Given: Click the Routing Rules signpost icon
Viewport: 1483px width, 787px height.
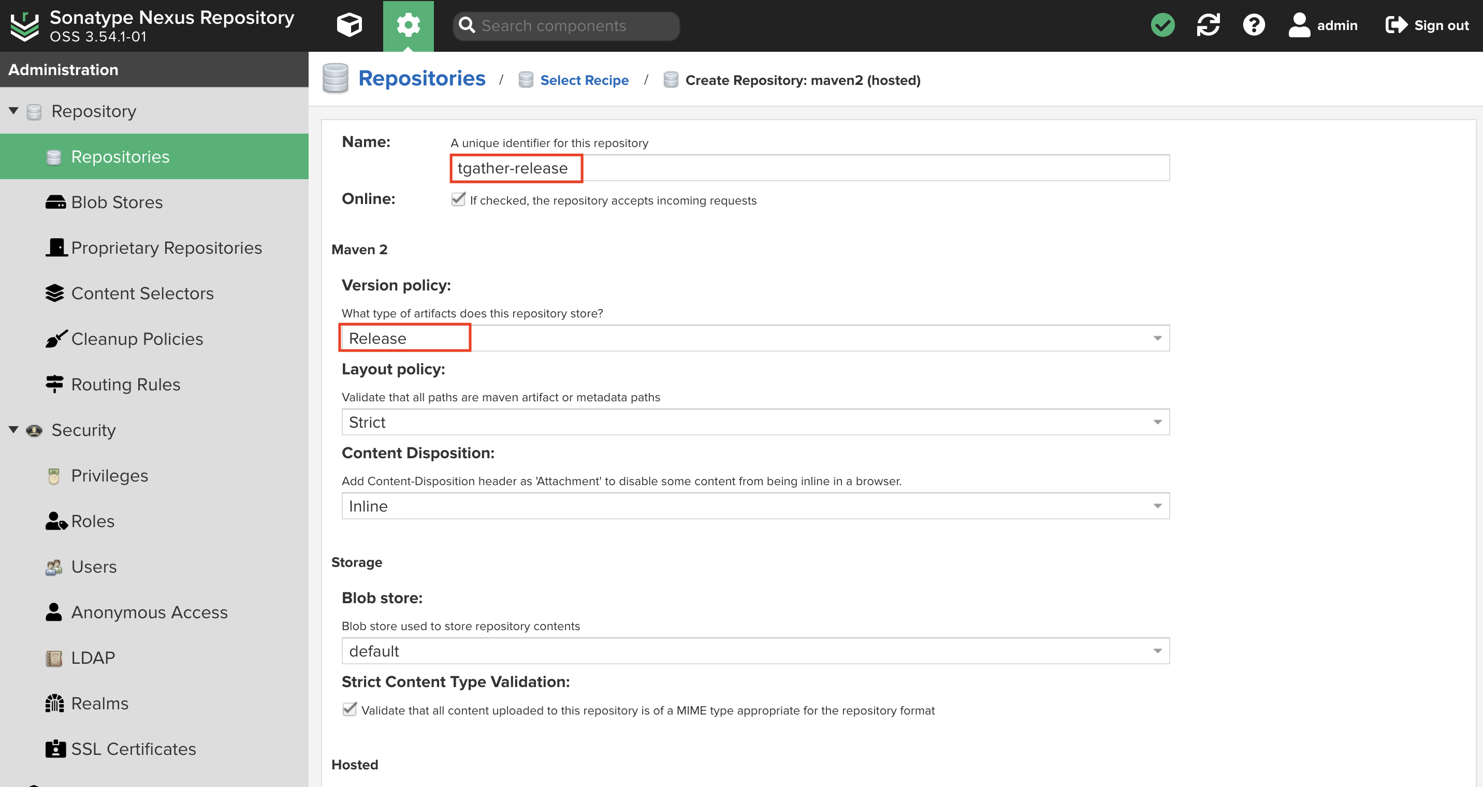Looking at the screenshot, I should click(54, 384).
